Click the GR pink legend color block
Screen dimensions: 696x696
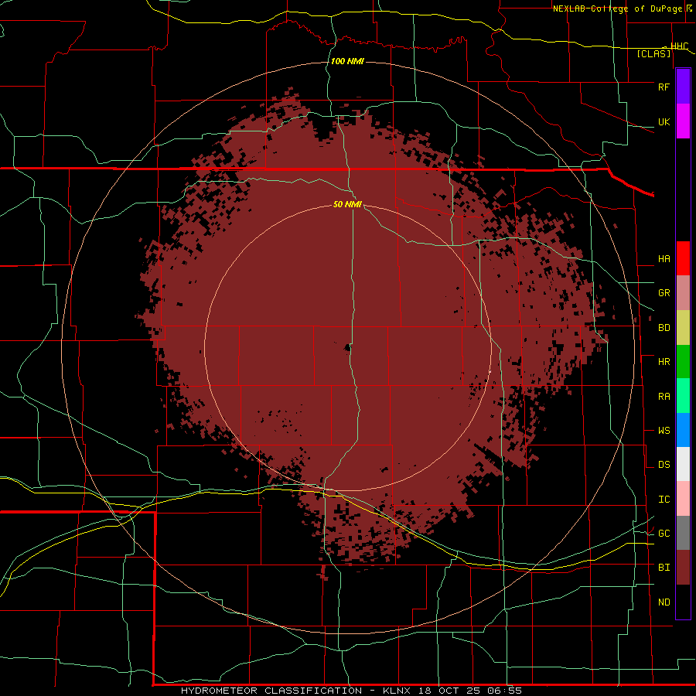(683, 293)
